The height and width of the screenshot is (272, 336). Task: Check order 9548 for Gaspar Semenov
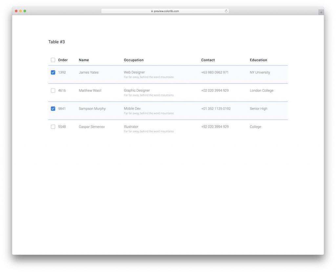coord(53,126)
